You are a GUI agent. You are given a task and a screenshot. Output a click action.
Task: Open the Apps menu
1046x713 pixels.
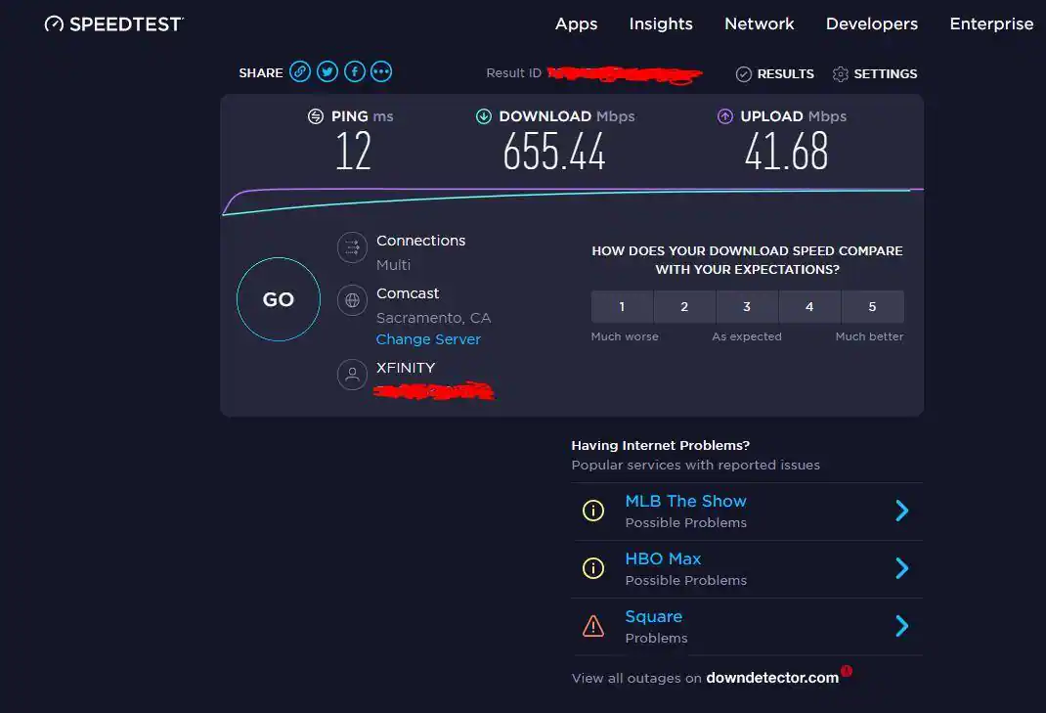tap(576, 23)
